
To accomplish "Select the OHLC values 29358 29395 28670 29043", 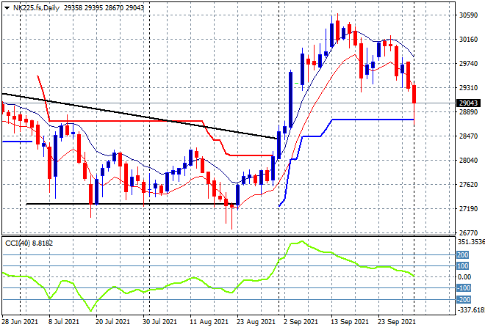I will (x=104, y=8).
